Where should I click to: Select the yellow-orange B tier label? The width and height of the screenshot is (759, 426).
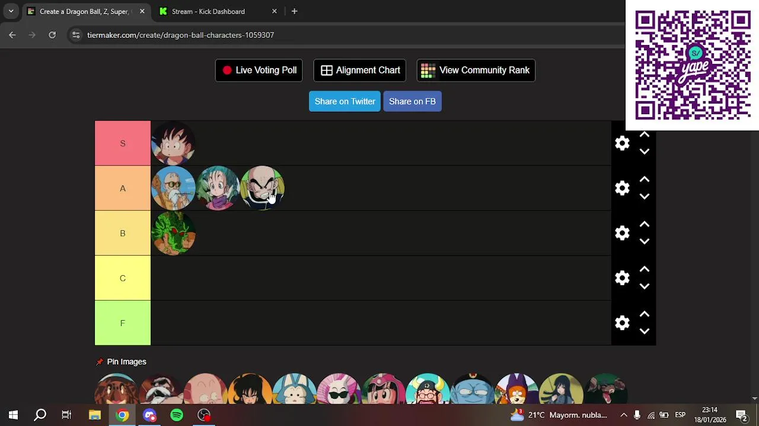tap(123, 233)
